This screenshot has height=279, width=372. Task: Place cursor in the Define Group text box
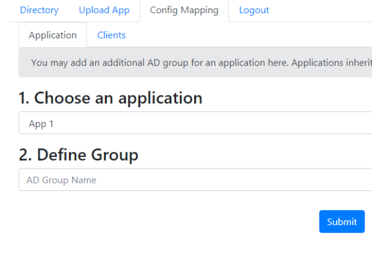pyautogui.click(x=195, y=180)
